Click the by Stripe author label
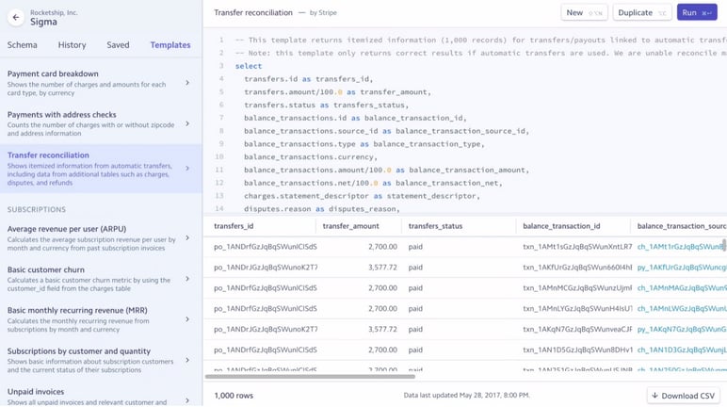This screenshot has width=727, height=407. (323, 12)
